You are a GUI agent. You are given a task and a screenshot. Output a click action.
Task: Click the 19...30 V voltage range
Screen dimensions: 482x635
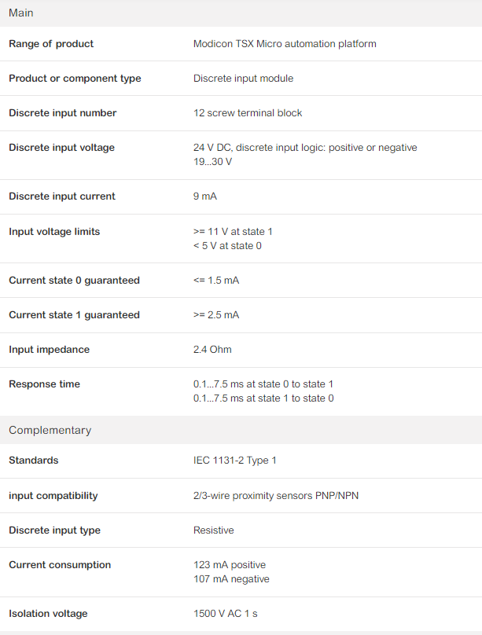[212, 162]
